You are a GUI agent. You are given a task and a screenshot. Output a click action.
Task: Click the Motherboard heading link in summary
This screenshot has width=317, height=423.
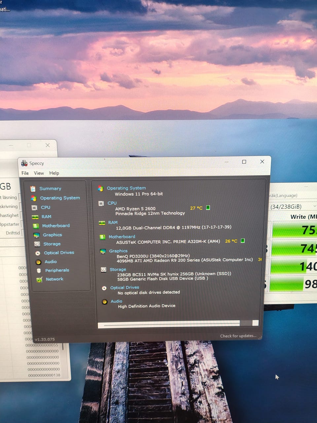tap(122, 237)
